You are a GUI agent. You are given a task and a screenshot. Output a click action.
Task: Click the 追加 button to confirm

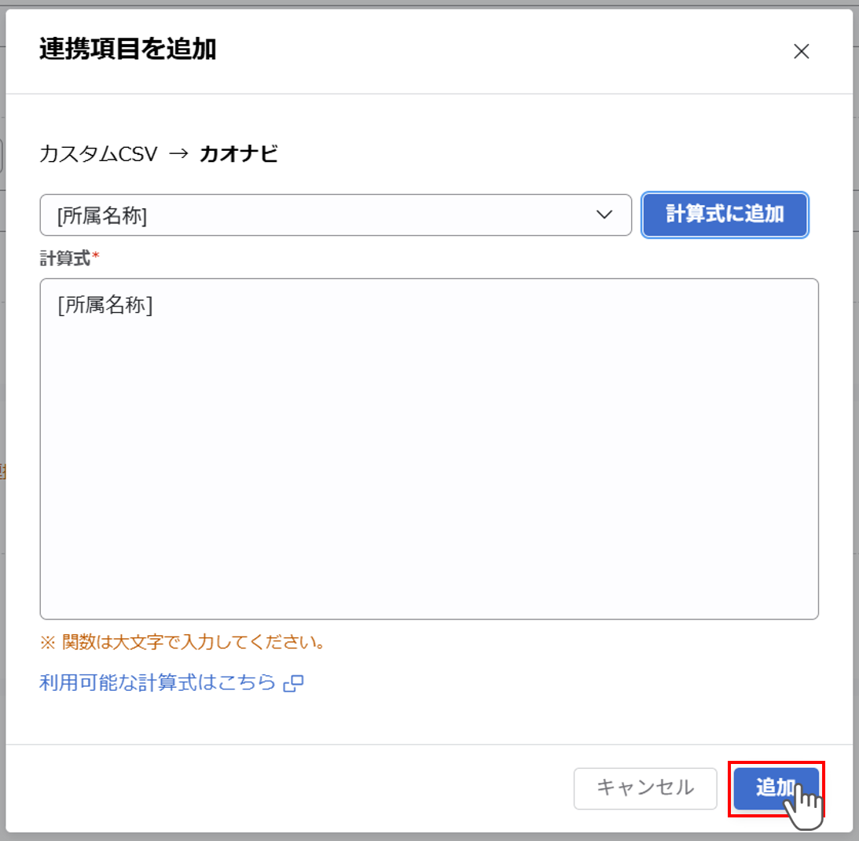coord(776,788)
